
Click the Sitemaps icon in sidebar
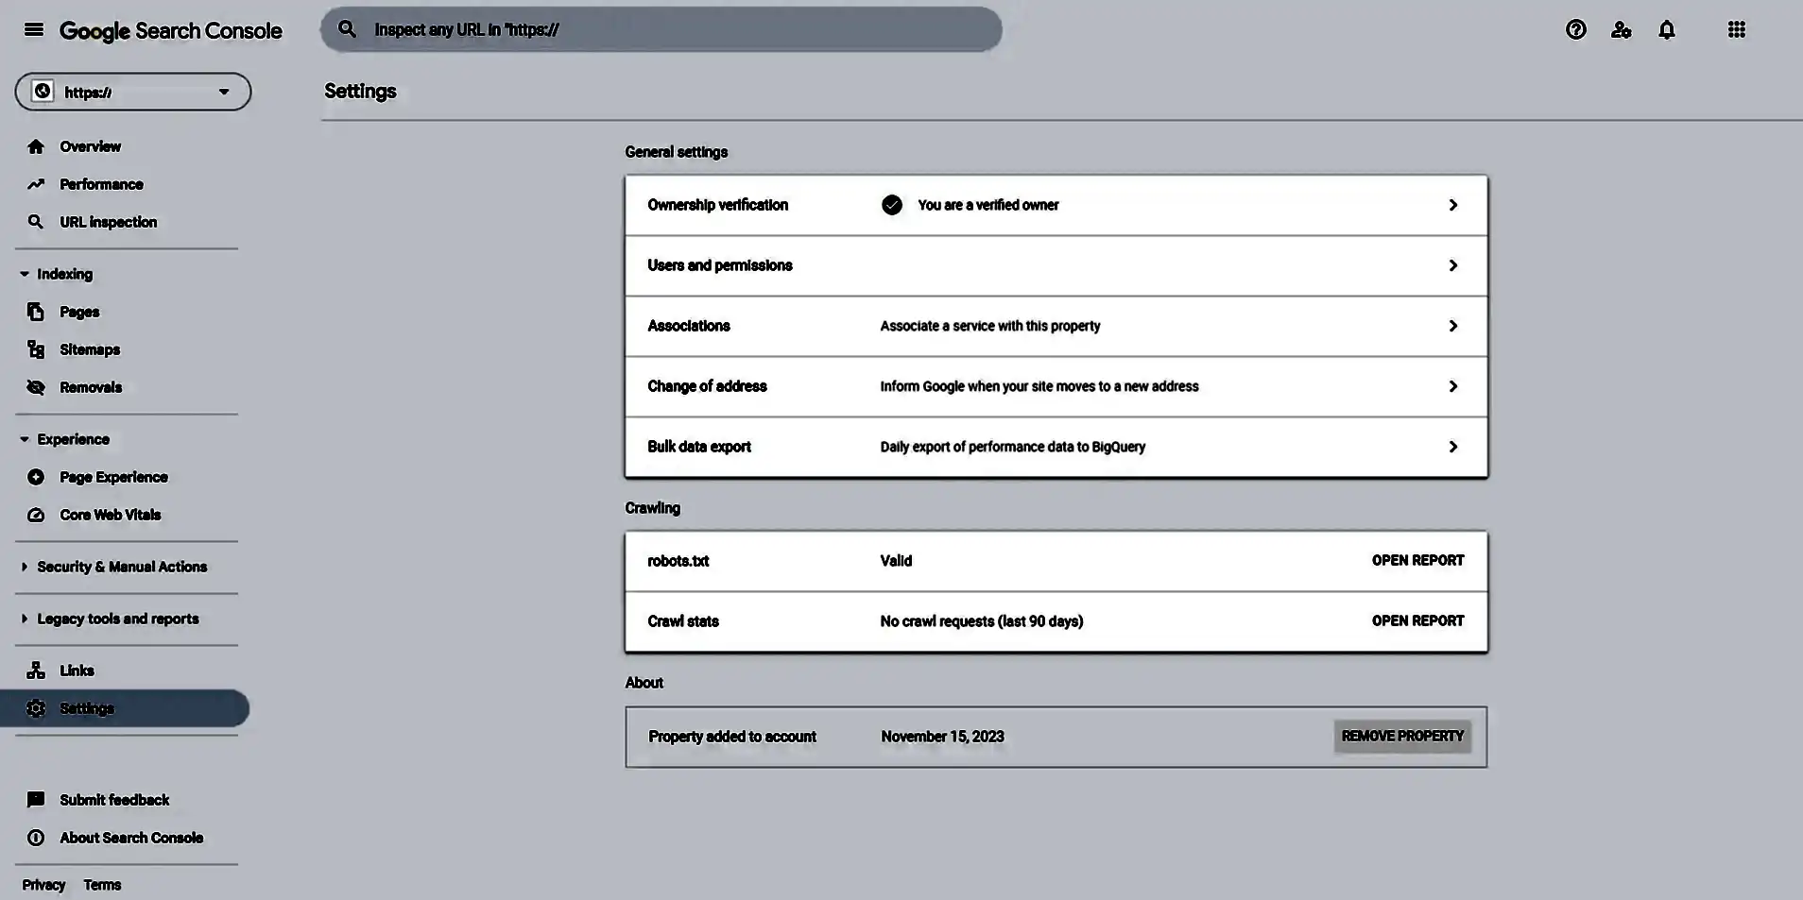click(36, 349)
